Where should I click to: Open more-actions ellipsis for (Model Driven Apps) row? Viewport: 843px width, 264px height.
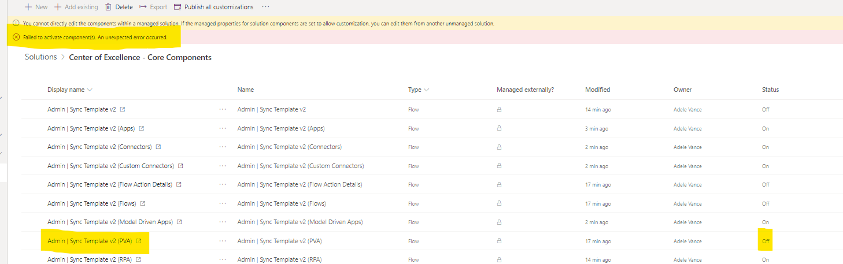[223, 222]
